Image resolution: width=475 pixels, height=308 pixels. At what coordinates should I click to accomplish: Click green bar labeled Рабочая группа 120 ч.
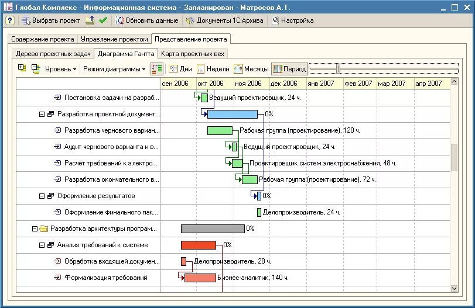pos(220,130)
